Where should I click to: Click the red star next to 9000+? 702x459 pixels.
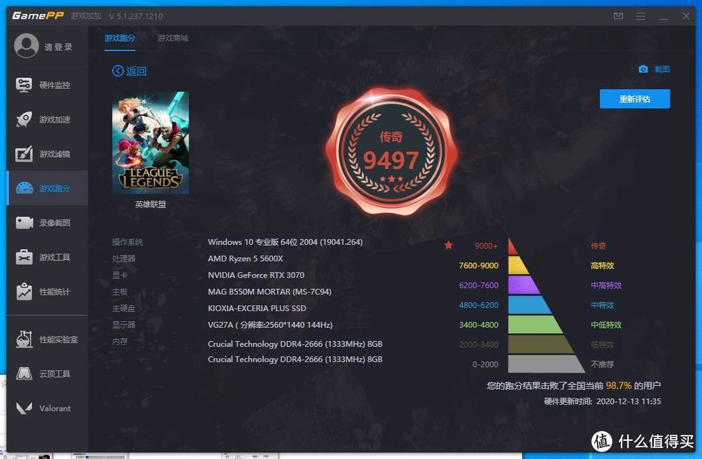point(448,245)
